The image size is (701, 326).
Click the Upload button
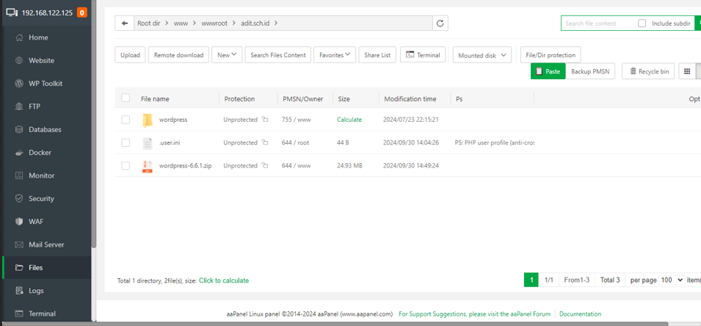(x=130, y=55)
